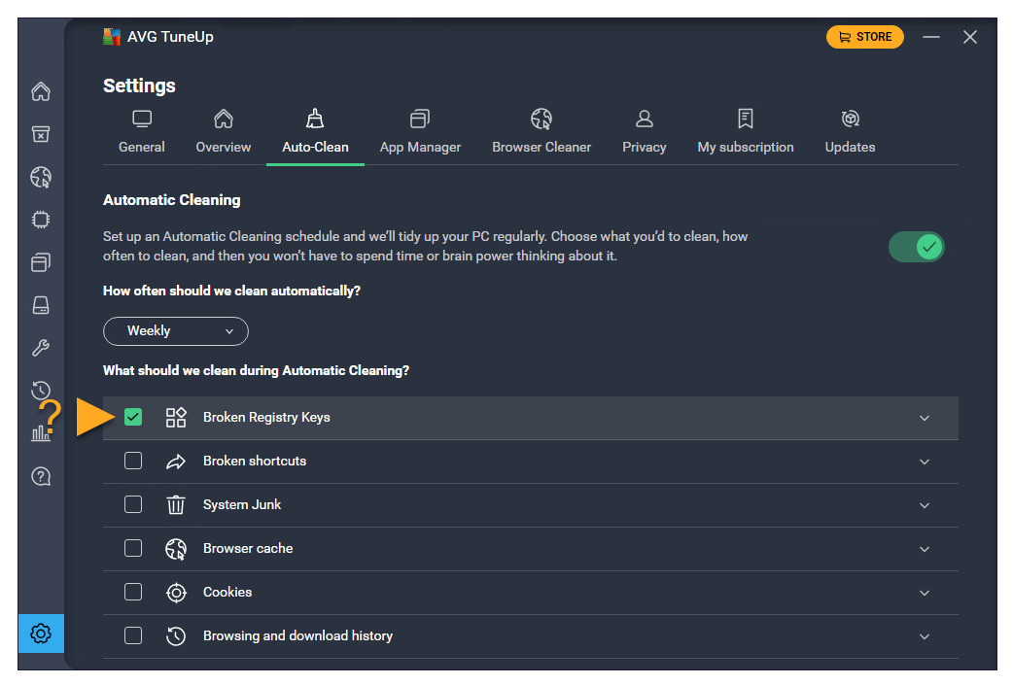Click the Browsing and download history row

pyautogui.click(x=297, y=635)
